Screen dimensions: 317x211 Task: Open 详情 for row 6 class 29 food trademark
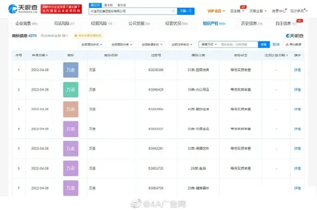click(x=297, y=168)
